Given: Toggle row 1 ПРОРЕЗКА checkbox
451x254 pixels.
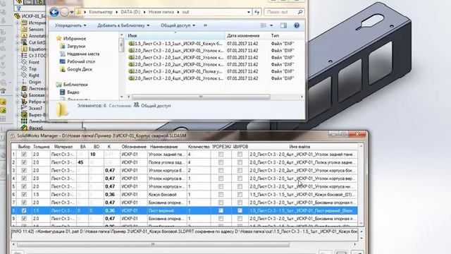Looking at the screenshot, I should click(221, 155).
